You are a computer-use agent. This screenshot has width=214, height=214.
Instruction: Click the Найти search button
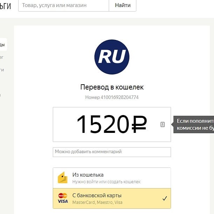point(122,6)
